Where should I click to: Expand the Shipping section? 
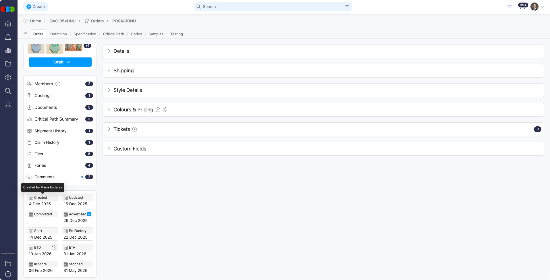point(123,71)
